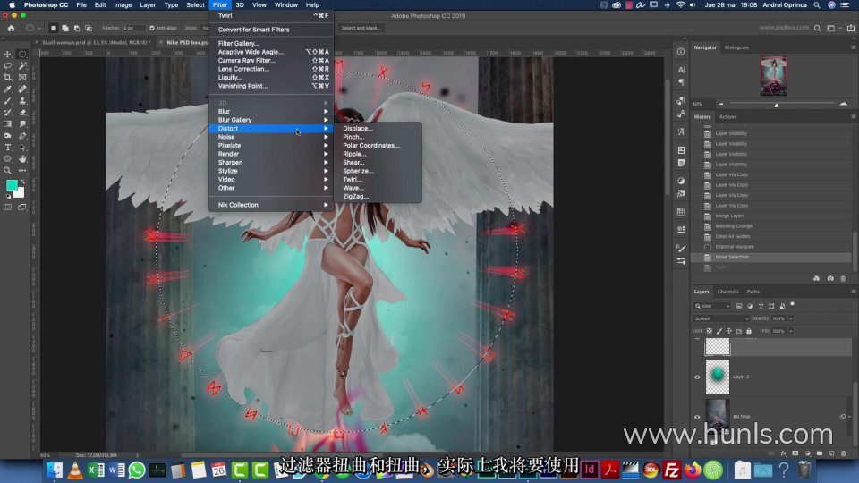
Task: Toggle Anti-alias checkbox
Action: (x=152, y=28)
